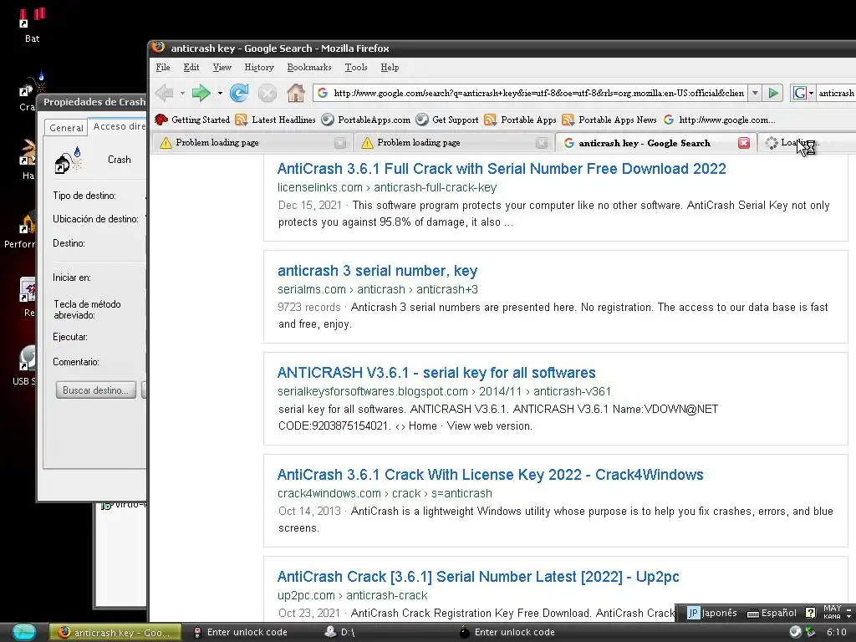Image resolution: width=856 pixels, height=642 pixels.
Task: Select General tab in Propiedades de Crash
Action: coord(67,128)
